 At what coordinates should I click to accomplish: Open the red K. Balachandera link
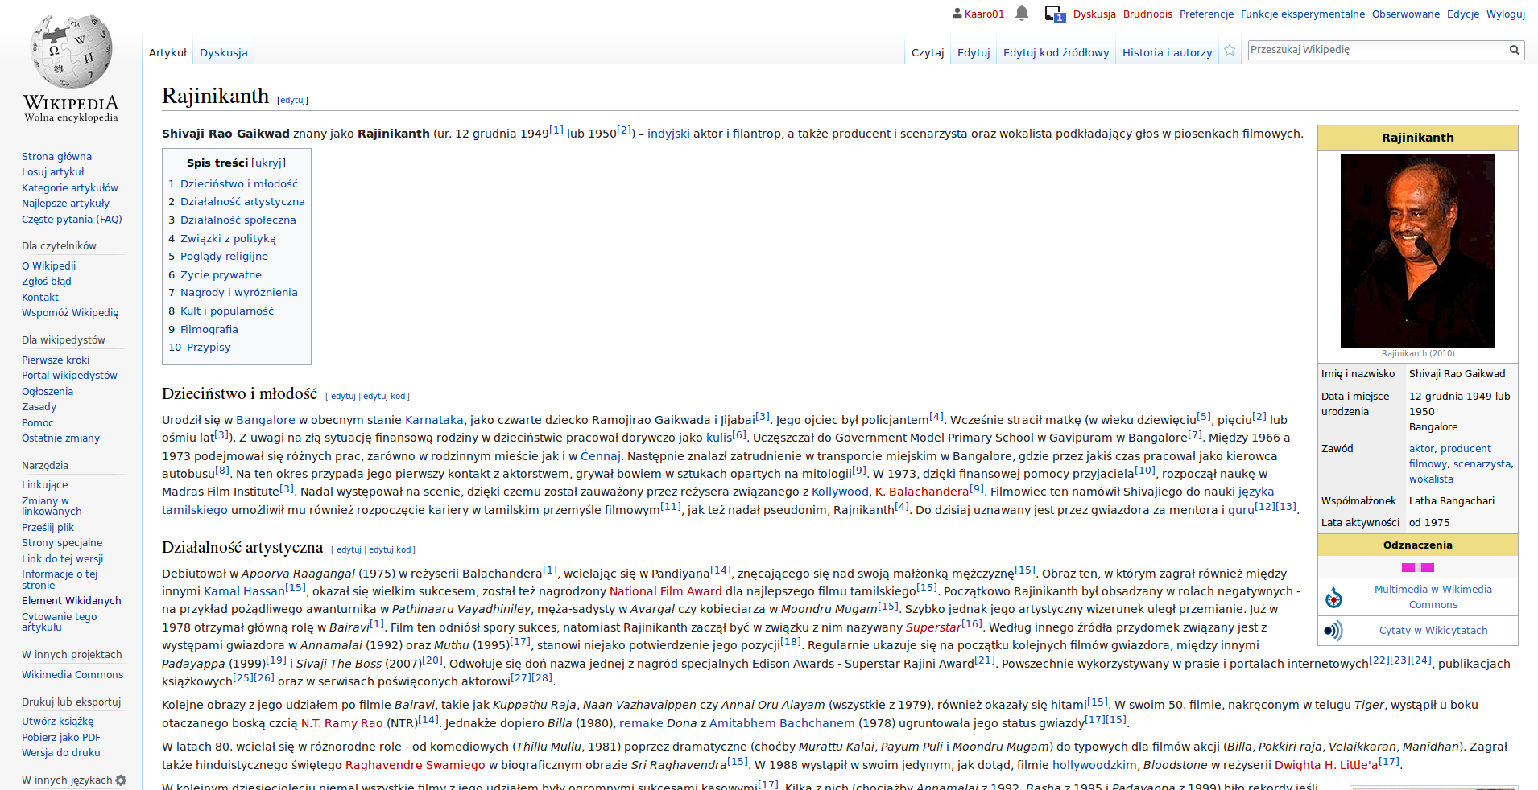tap(921, 492)
